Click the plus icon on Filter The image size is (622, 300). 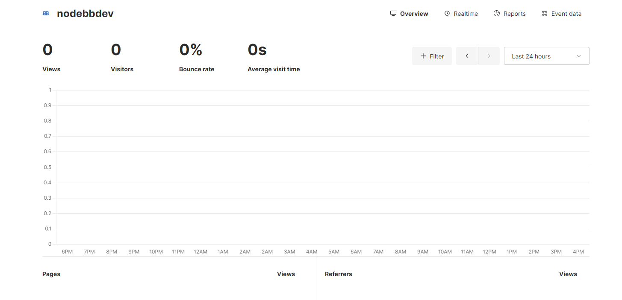click(x=423, y=56)
